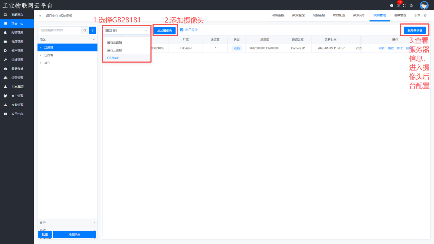The width and height of the screenshot is (434, 244).
Task: Collapse the 地区 section panel
Action: tap(94, 39)
